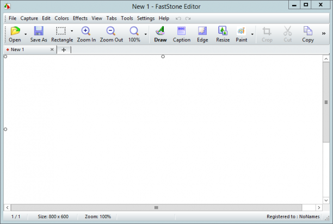Click the '1 / 1' status bar counter
This screenshot has width=333, height=224.
tap(16, 216)
